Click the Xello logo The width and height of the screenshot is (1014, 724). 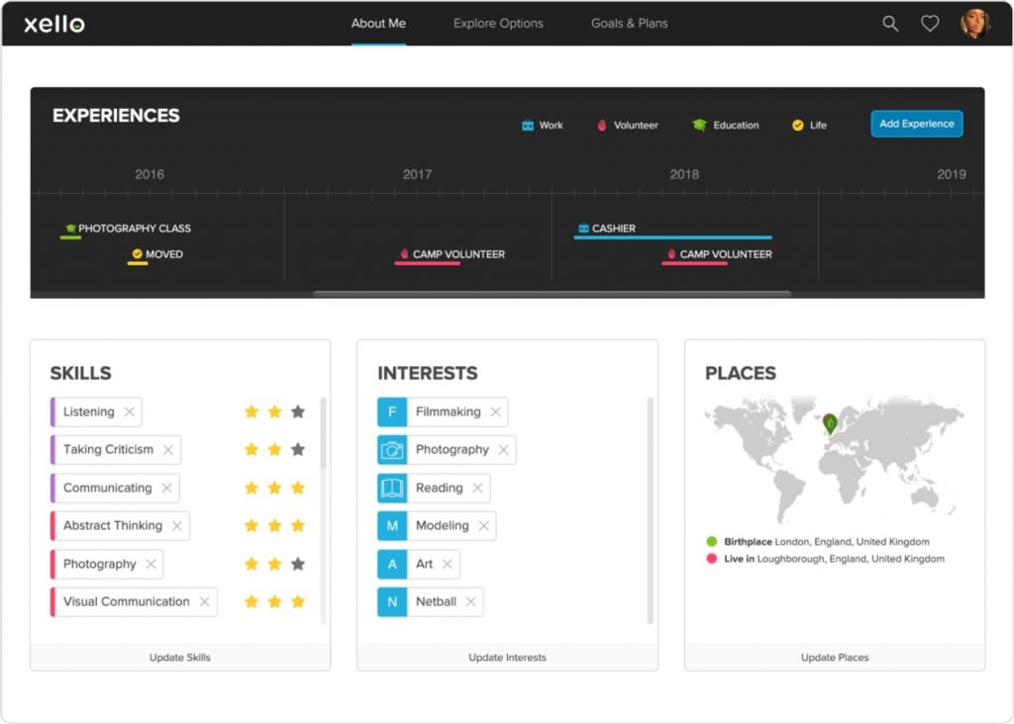coord(54,24)
